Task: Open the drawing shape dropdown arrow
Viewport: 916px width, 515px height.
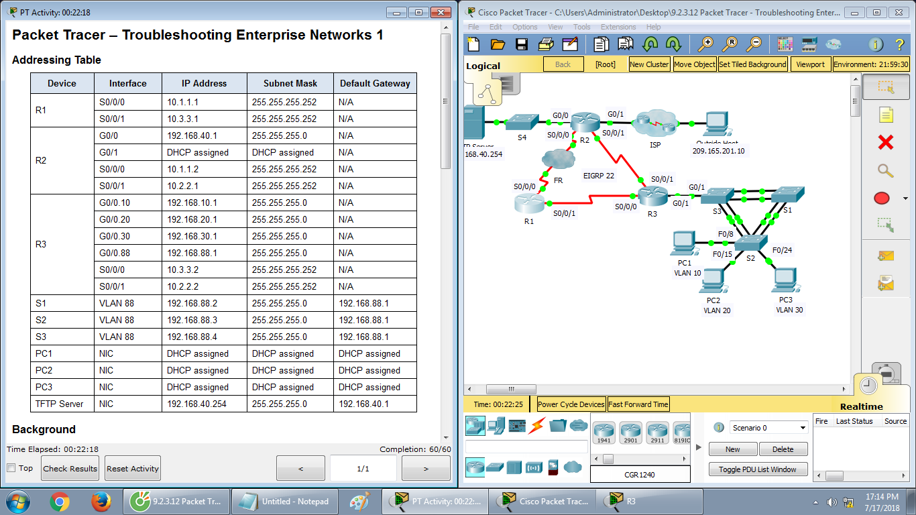Action: click(x=906, y=198)
